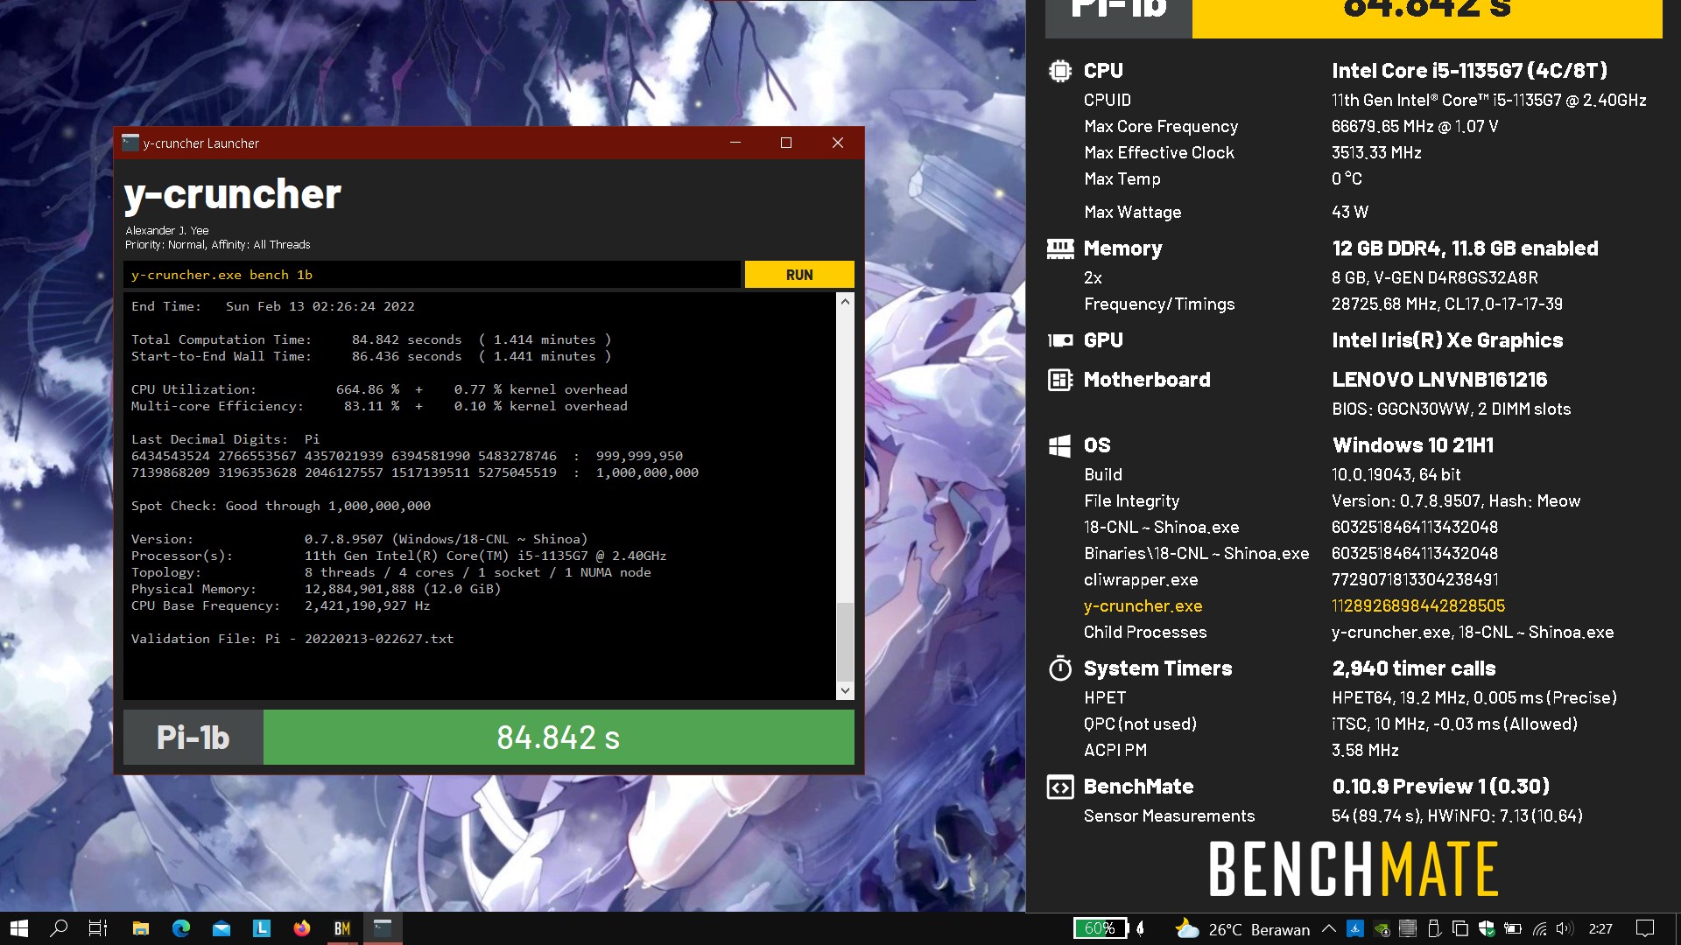Open the Wi-Fi network tray icon
Screen dimensions: 1681x945
tap(1539, 928)
